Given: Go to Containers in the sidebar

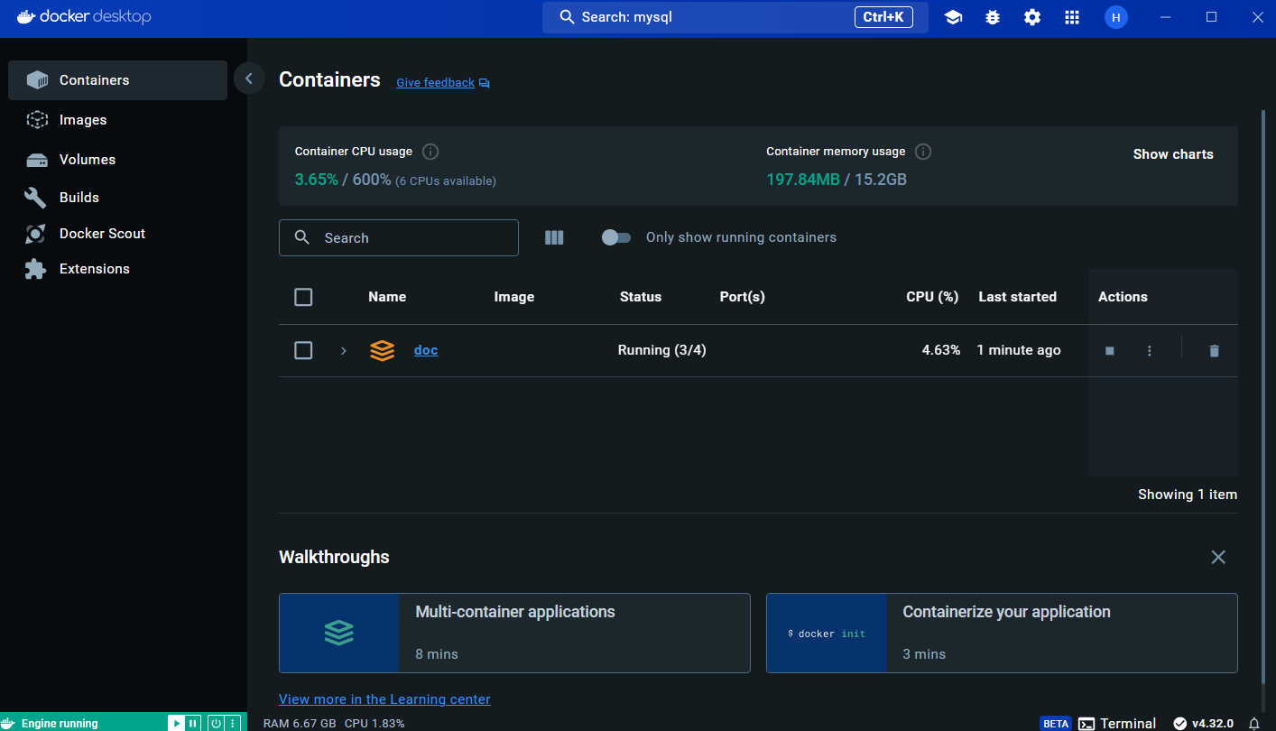Looking at the screenshot, I should coord(117,80).
